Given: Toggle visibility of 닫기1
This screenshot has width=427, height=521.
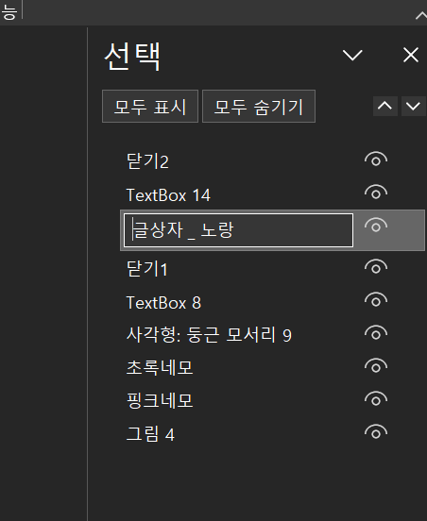Looking at the screenshot, I should click(376, 266).
